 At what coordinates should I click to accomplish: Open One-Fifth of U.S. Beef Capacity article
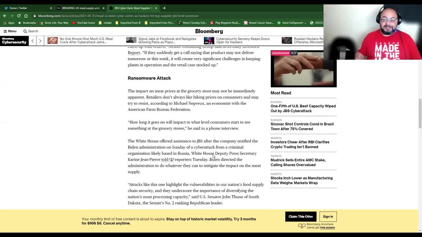[x=303, y=108]
